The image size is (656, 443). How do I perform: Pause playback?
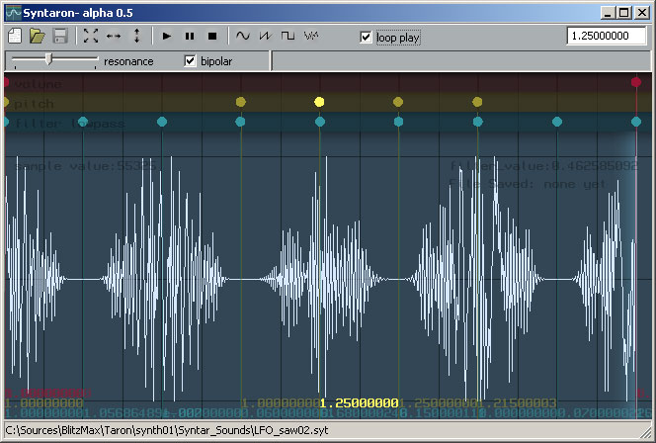(x=190, y=37)
